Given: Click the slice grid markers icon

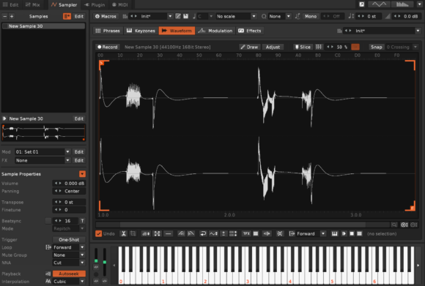Looking at the screenshot, I should pyautogui.click(x=319, y=47).
